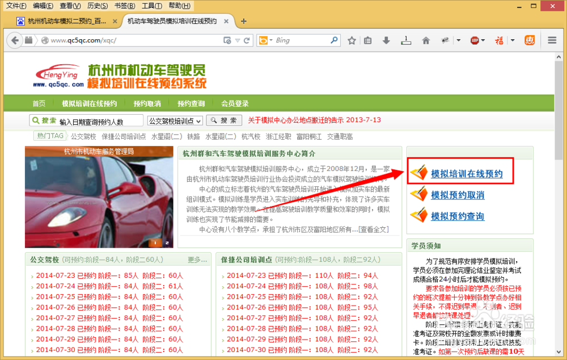Screen dimensions: 567x360
Task: Click the 搜索 button next to select box
Action: tap(224, 120)
